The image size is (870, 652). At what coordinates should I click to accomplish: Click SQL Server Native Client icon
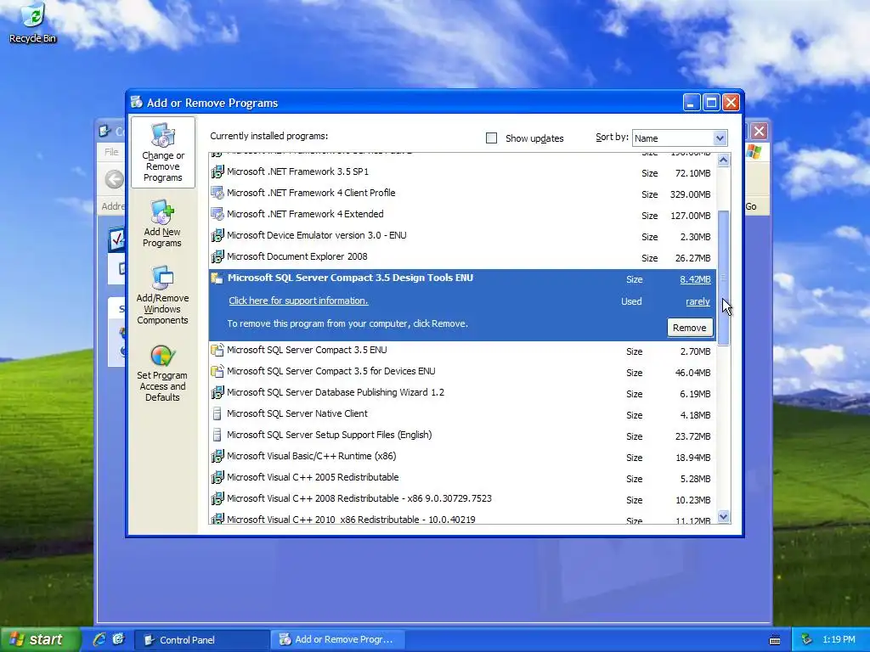pos(217,413)
